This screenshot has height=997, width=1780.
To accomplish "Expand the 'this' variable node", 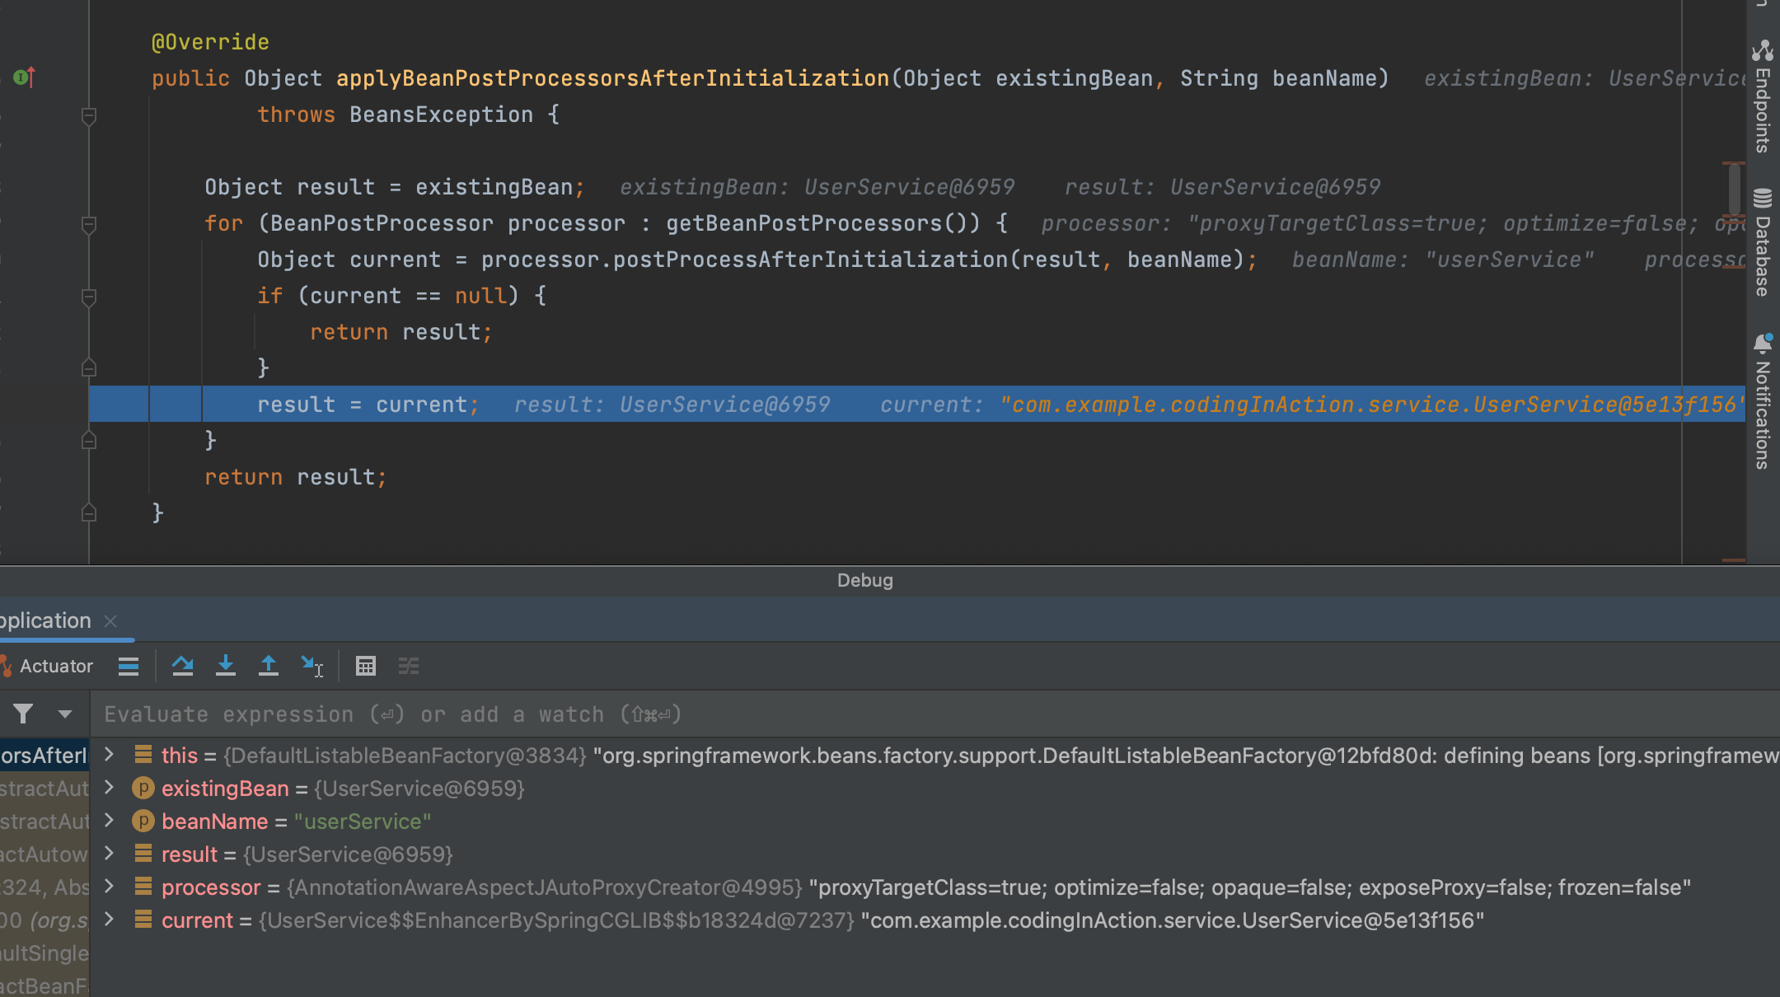I will tap(109, 755).
